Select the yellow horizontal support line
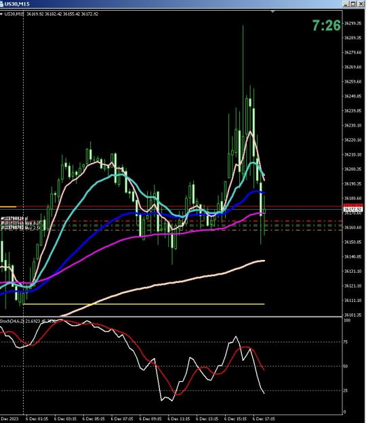 point(144,304)
